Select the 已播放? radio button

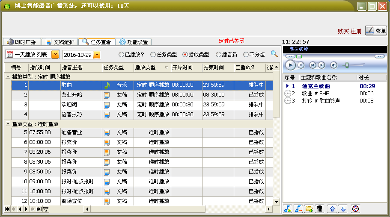click(x=121, y=54)
